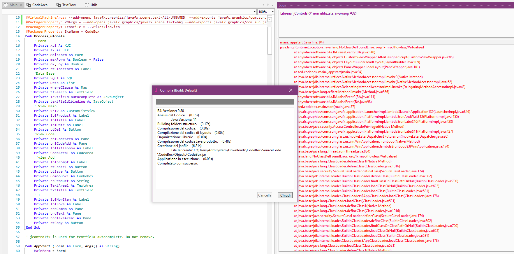Screen dimensions: 514x254
Task: Click the code line Private SQL1 As SQL
Action: pyautogui.click(x=53, y=78)
